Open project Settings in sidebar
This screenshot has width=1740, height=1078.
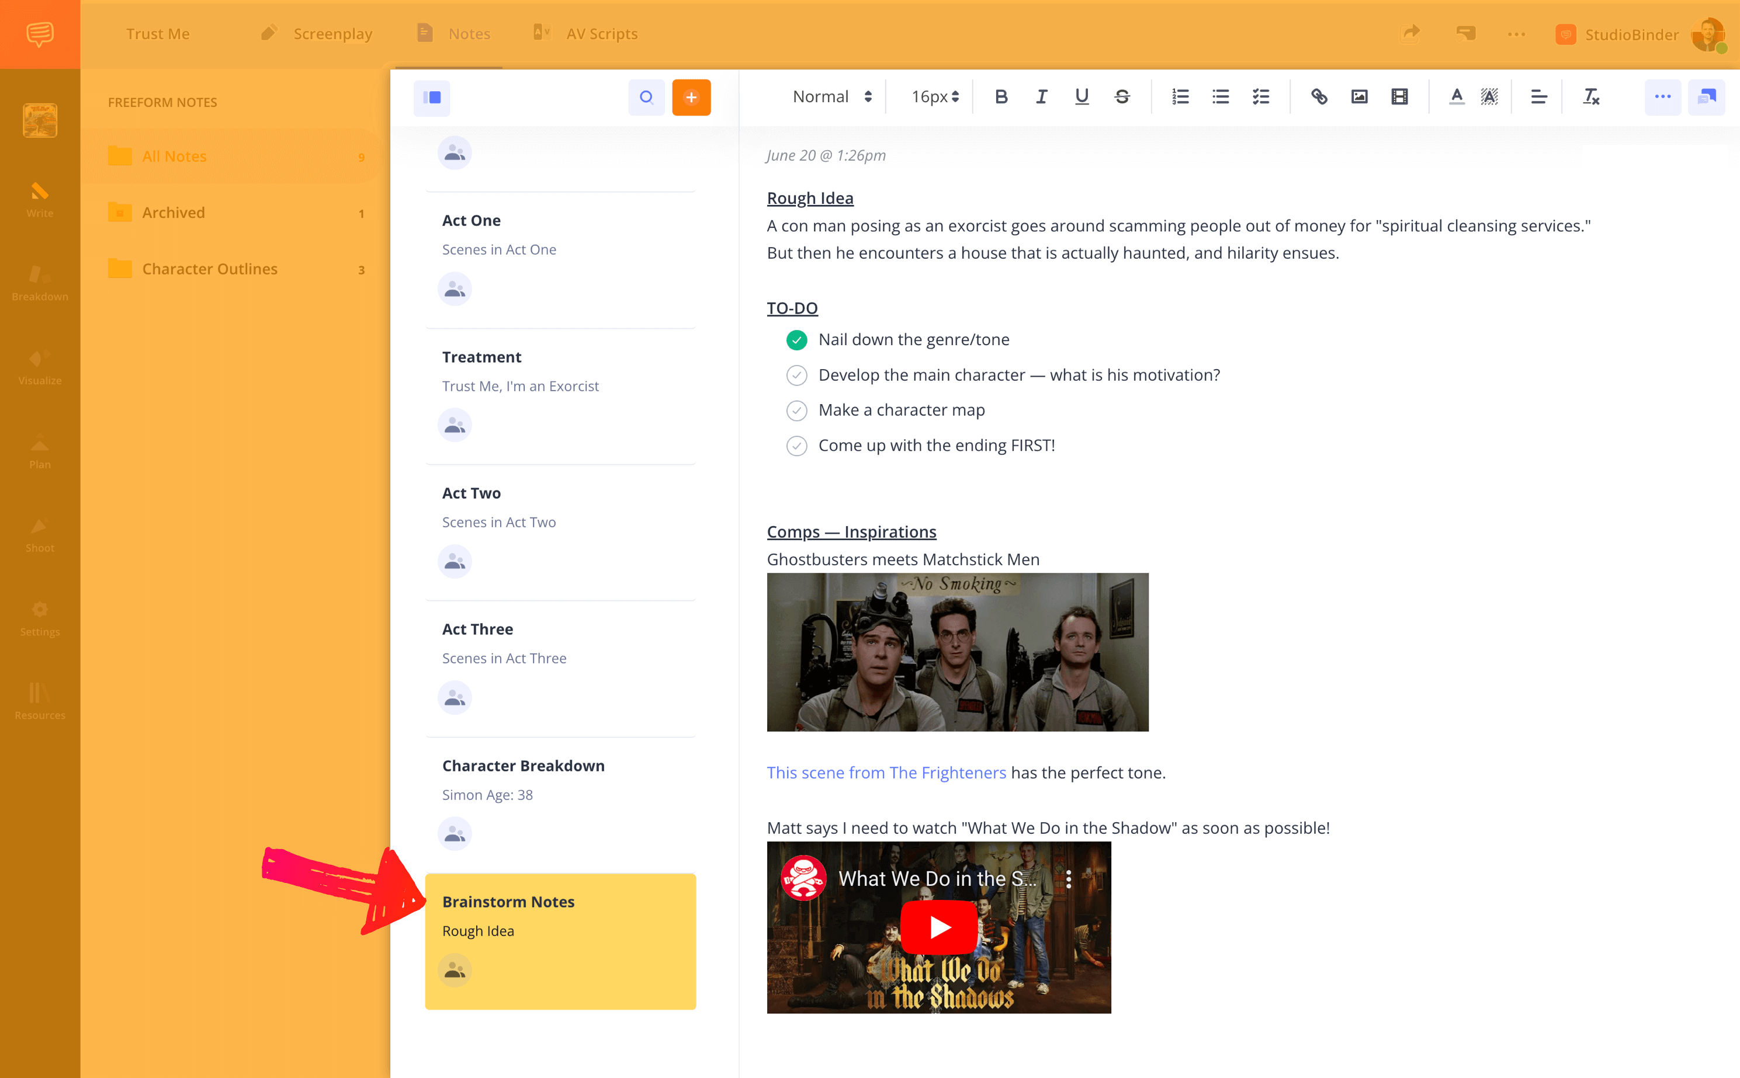coord(40,618)
